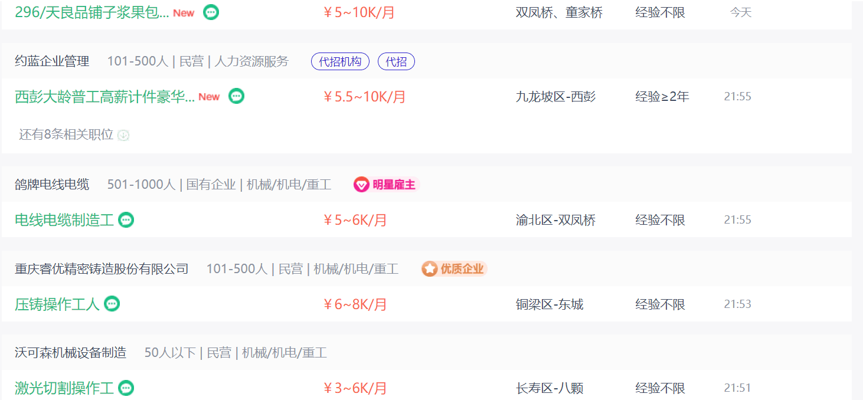
Task: Open chat bubble for 296/天良品铺子 job
Action: [211, 12]
